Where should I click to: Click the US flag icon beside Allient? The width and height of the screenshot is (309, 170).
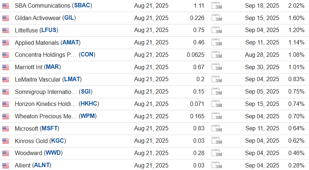pyautogui.click(x=5, y=166)
